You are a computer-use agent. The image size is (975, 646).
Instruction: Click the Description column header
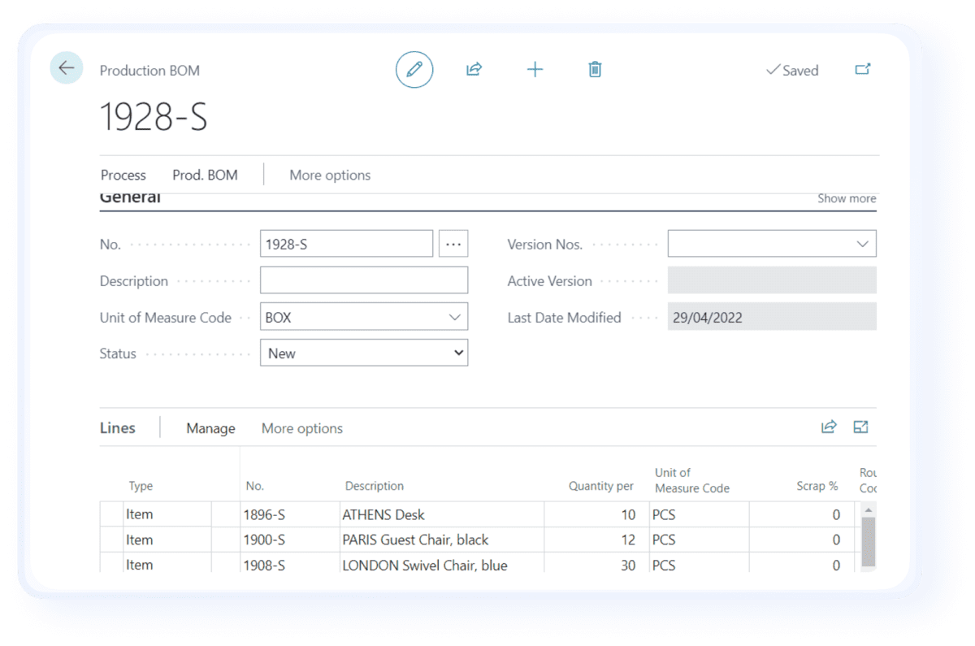375,486
